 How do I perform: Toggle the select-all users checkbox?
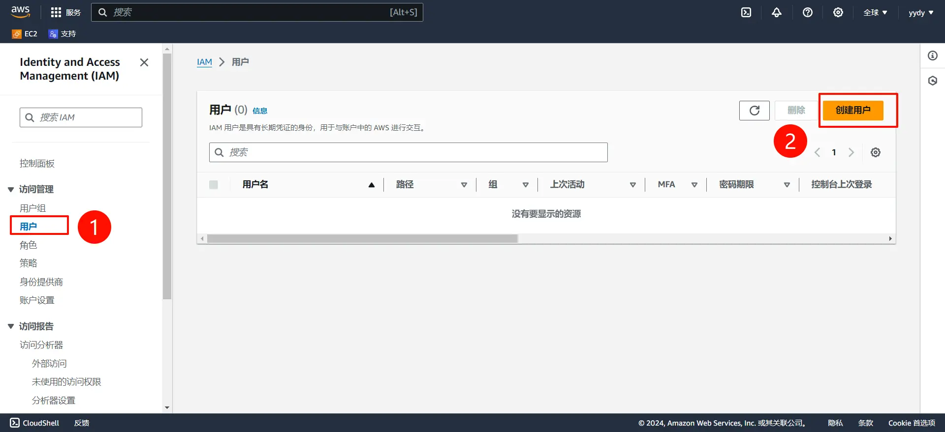(x=214, y=185)
